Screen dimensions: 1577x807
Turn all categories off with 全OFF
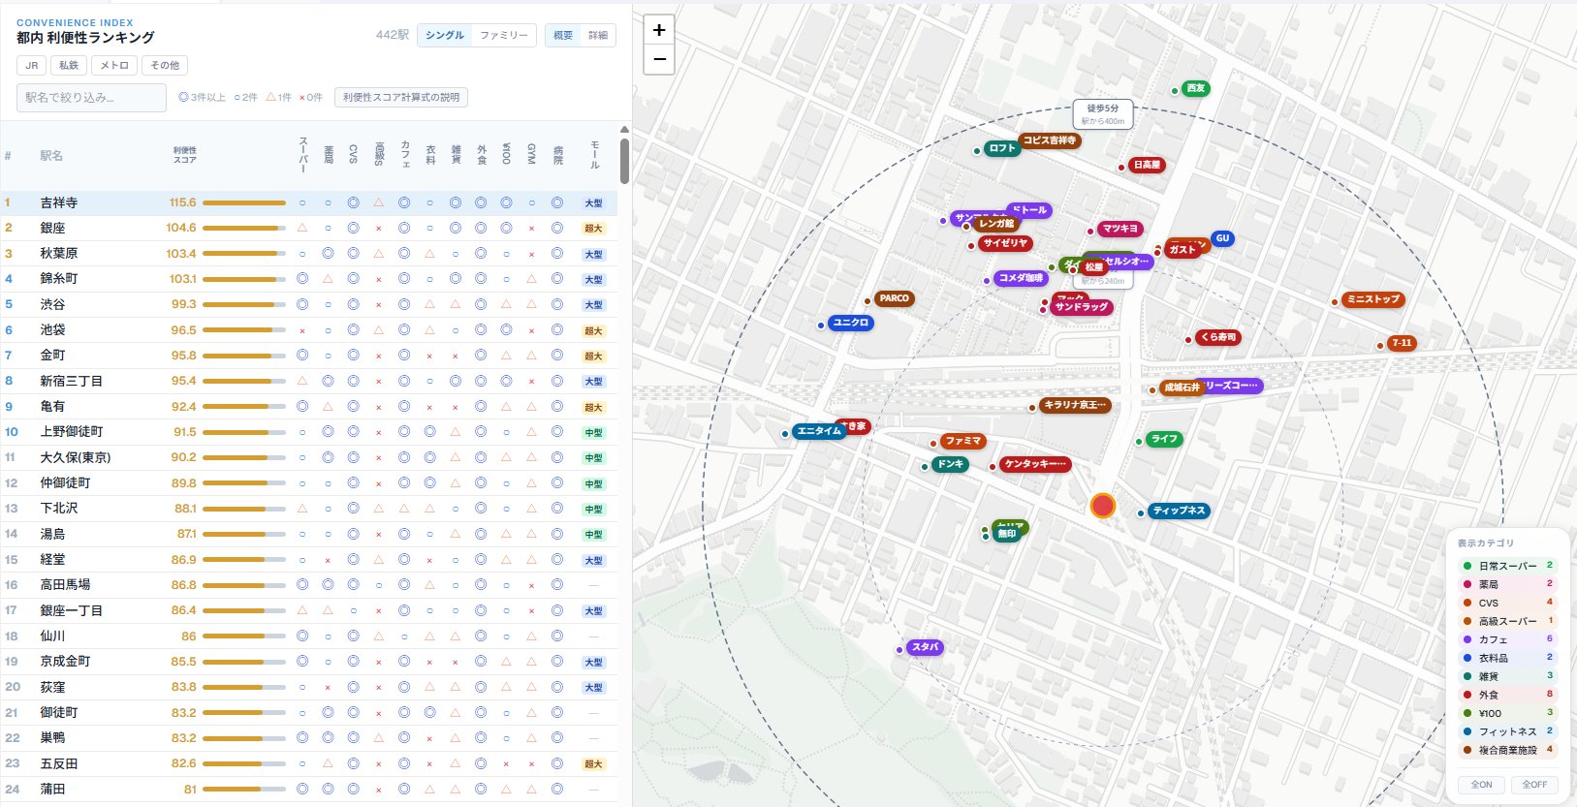click(1534, 785)
